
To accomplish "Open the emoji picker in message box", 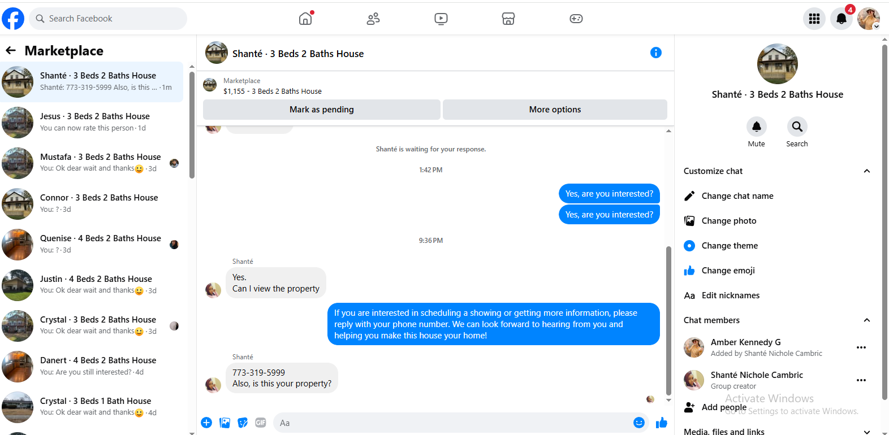I will [x=639, y=423].
